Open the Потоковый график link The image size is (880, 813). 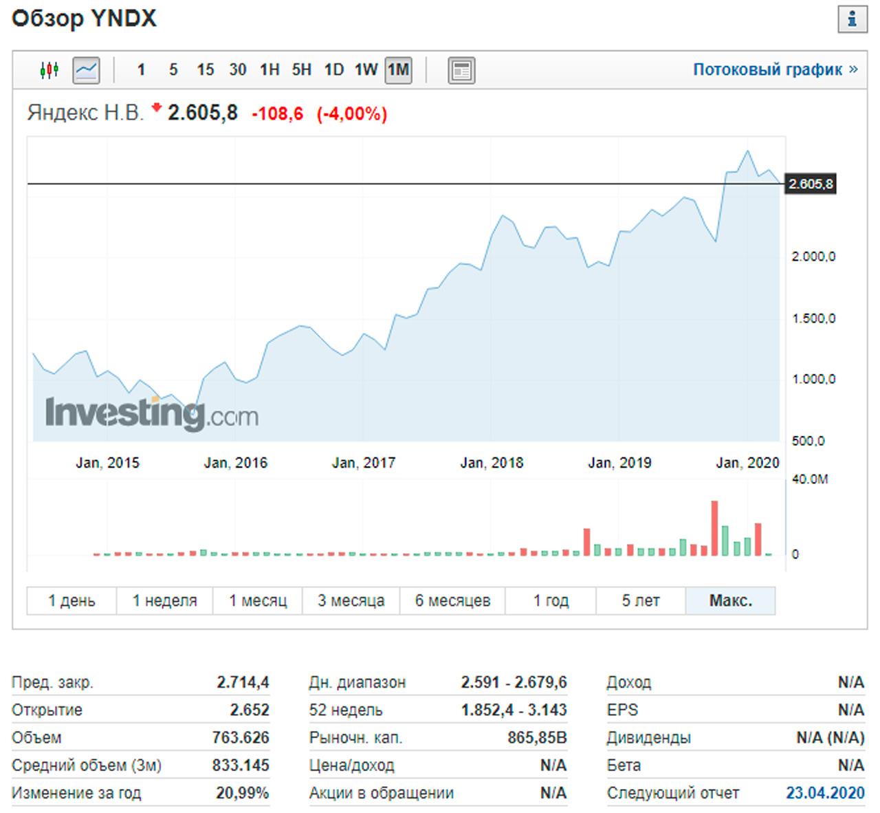pyautogui.click(x=775, y=69)
